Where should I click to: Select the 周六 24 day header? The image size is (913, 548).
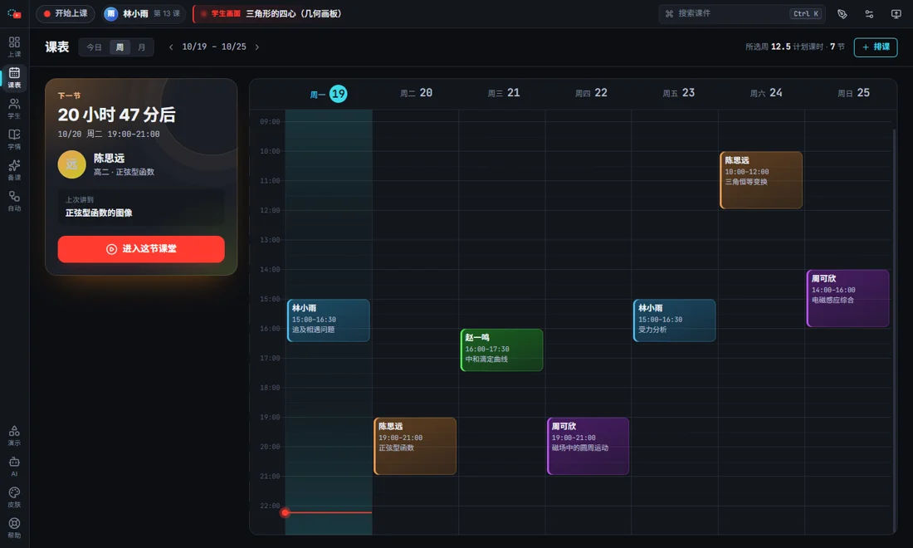coord(766,93)
